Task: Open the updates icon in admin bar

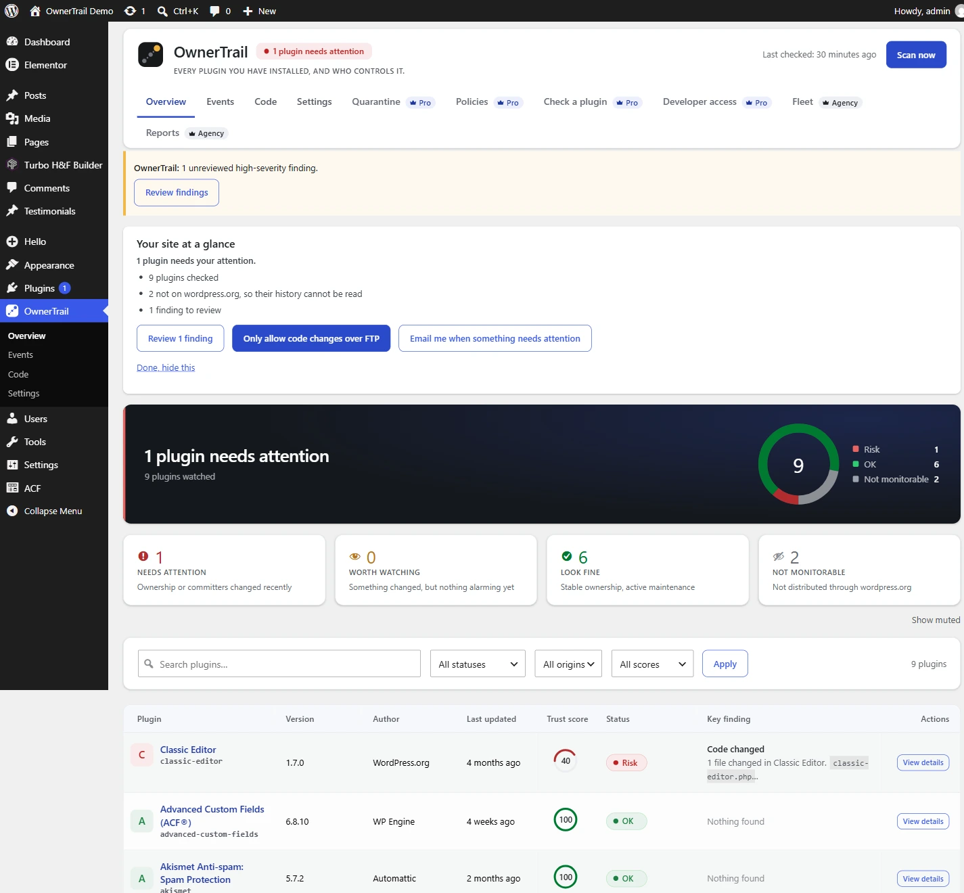Action: [x=135, y=11]
